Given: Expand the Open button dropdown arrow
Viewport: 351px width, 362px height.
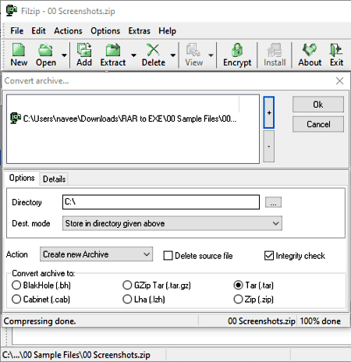Looking at the screenshot, I should tap(64, 55).
